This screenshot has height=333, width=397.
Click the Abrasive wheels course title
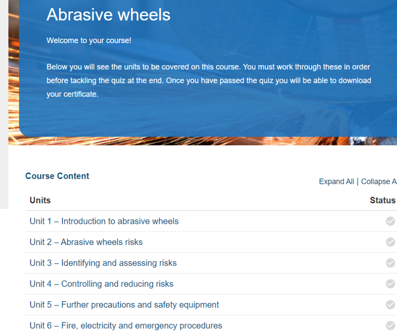coord(109,14)
